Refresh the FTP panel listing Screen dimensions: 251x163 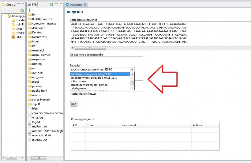click(x=51, y=5)
